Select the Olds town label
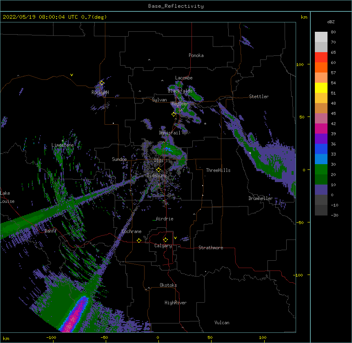 [x=158, y=161]
